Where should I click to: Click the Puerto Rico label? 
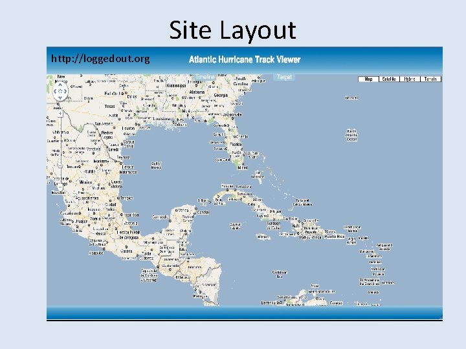[335, 237]
